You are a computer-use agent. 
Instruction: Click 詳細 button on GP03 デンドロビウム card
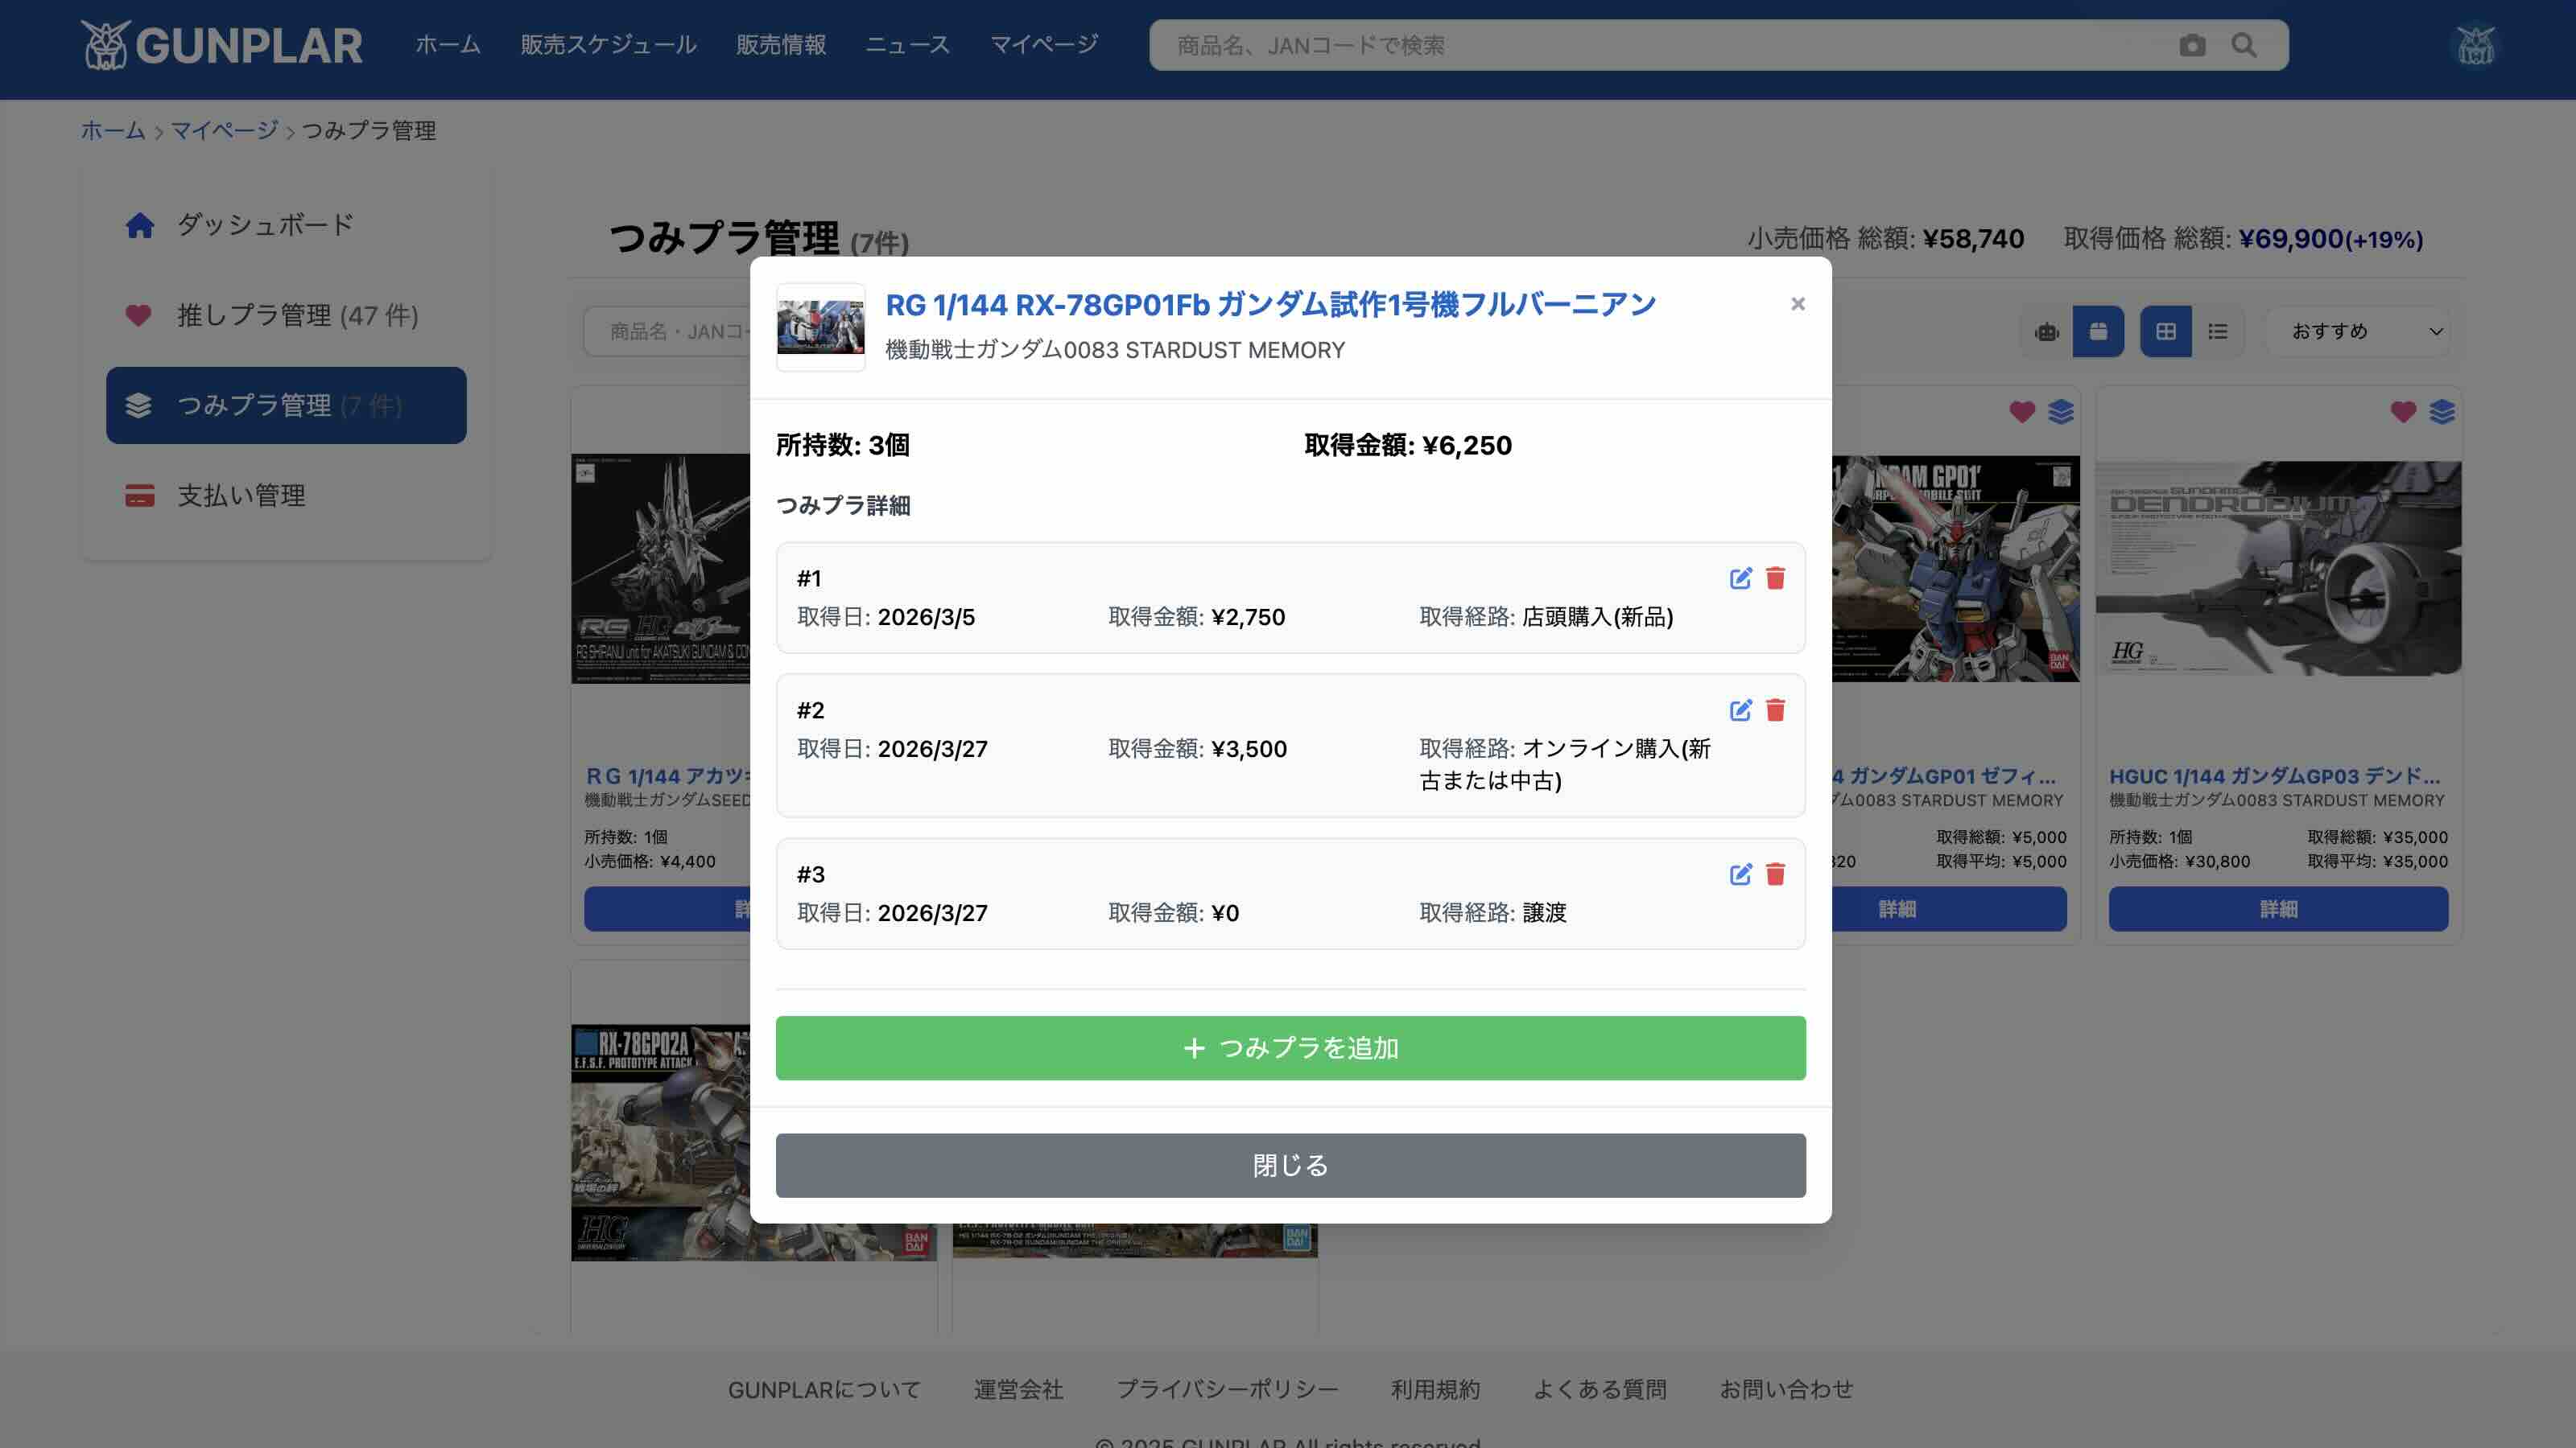tap(2278, 909)
